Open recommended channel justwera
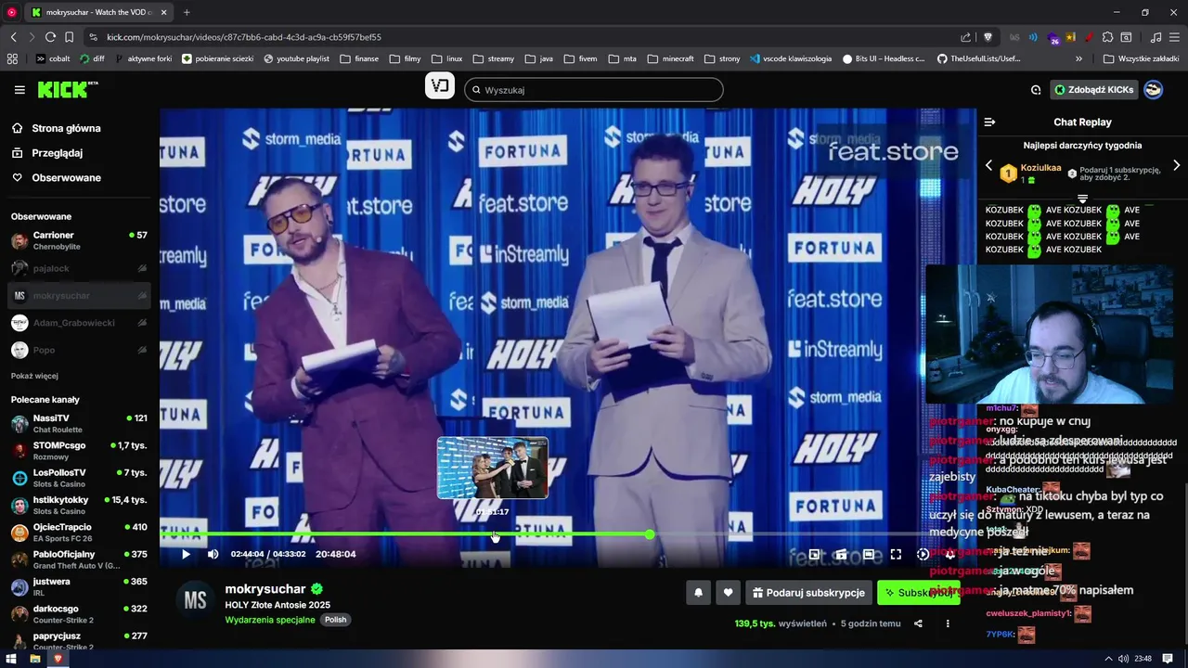1188x668 pixels. (x=80, y=587)
